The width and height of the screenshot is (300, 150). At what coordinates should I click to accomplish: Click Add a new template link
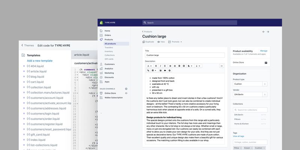pos(40,61)
